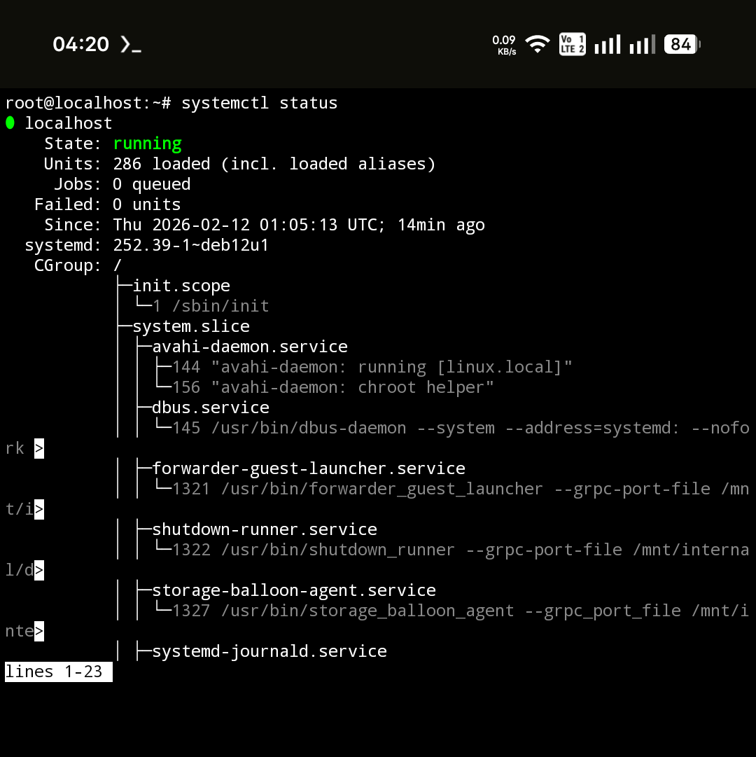This screenshot has height=757, width=756.
Task: Tap the VoLTE indicator icon
Action: pyautogui.click(x=572, y=44)
